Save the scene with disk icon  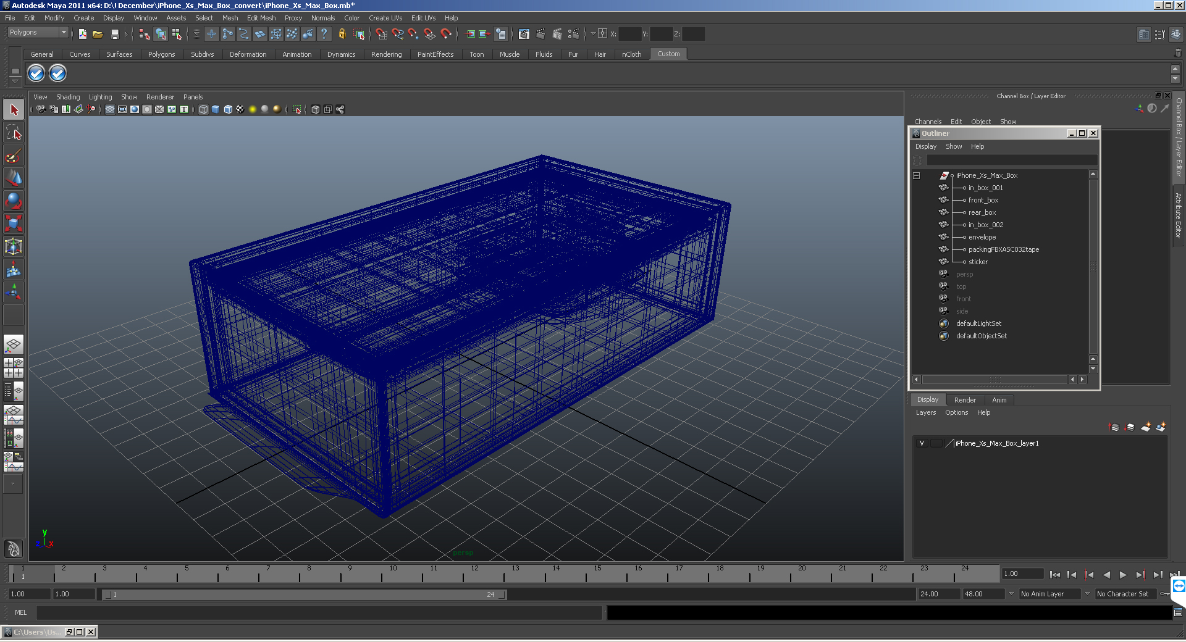(114, 34)
